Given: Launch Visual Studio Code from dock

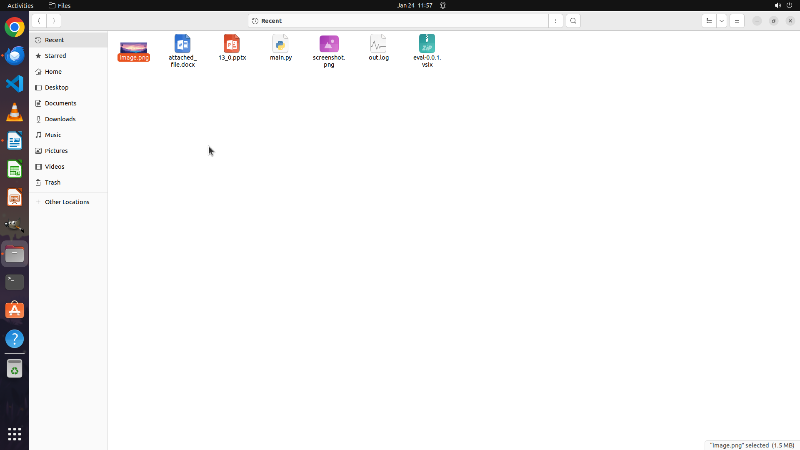Looking at the screenshot, I should point(15,84).
